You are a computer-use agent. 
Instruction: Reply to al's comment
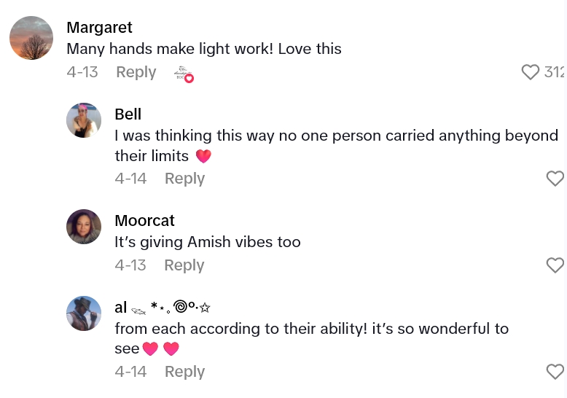184,372
